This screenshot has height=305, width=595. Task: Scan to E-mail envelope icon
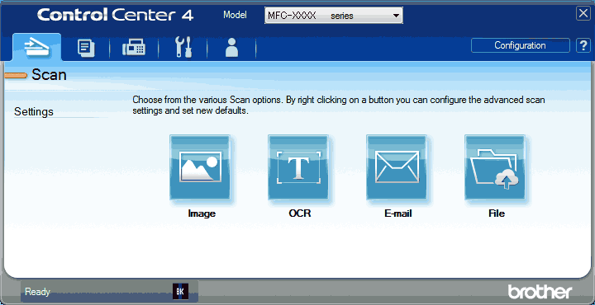(397, 167)
